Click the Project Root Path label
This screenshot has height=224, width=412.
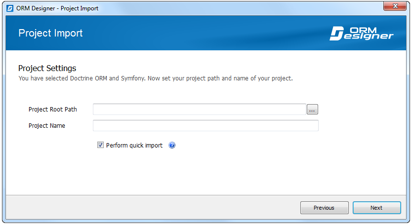click(53, 110)
